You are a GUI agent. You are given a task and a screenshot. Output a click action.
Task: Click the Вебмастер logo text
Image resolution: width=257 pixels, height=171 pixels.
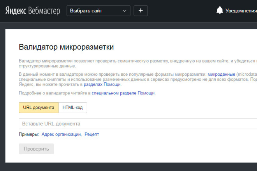click(x=44, y=10)
